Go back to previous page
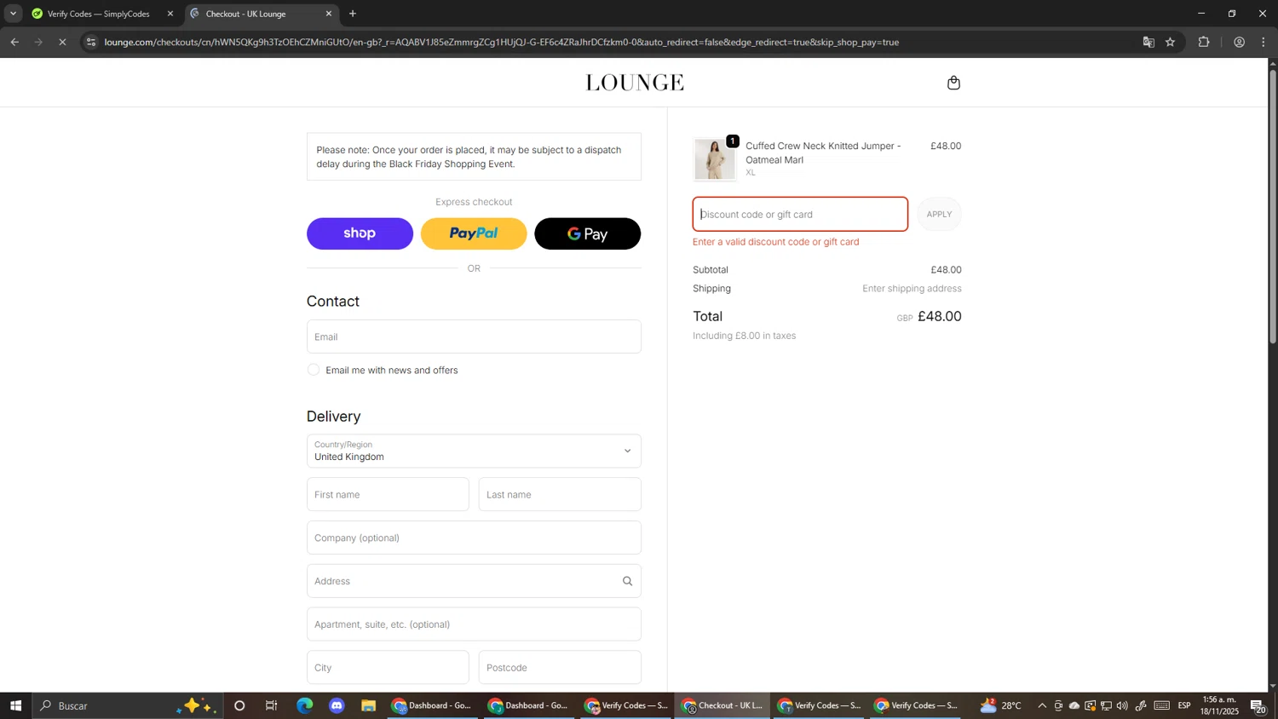The height and width of the screenshot is (719, 1278). click(14, 42)
